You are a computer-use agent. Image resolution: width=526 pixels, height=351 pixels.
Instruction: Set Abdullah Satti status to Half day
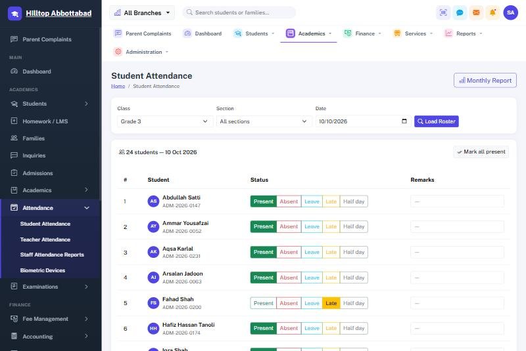pos(354,201)
